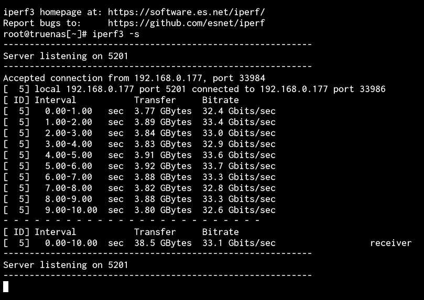Click the last 'Server listening on 5201' line
The image size is (424, 300).
point(66,265)
